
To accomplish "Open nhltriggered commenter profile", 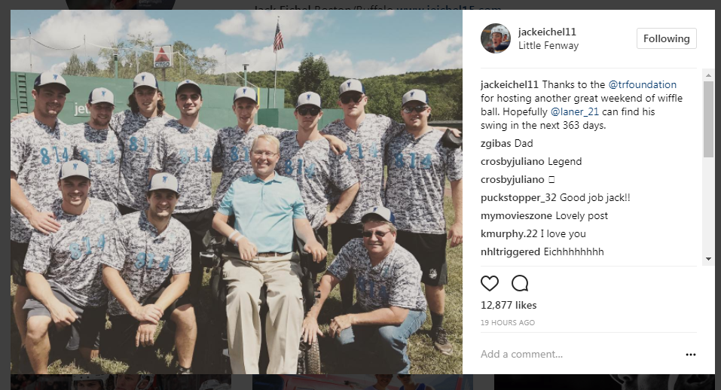I will click(510, 251).
